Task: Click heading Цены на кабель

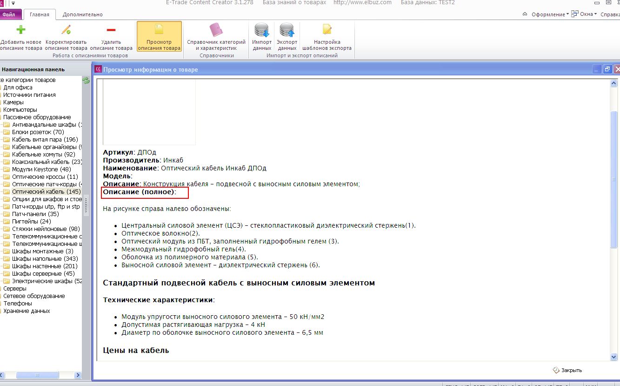Action: tap(136, 350)
